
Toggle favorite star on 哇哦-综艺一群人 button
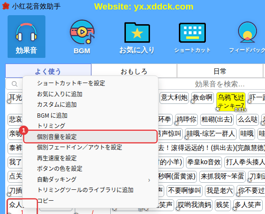186,138
